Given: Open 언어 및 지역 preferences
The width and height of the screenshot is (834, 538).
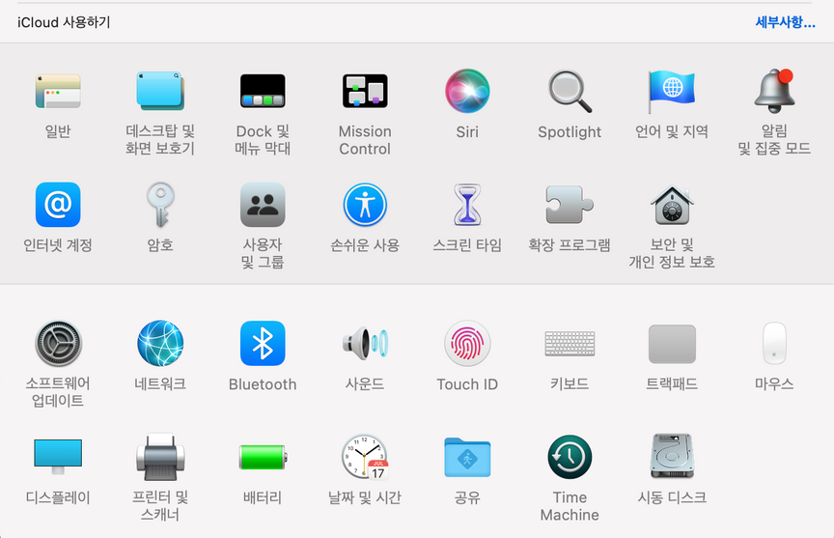Looking at the screenshot, I should 672,91.
